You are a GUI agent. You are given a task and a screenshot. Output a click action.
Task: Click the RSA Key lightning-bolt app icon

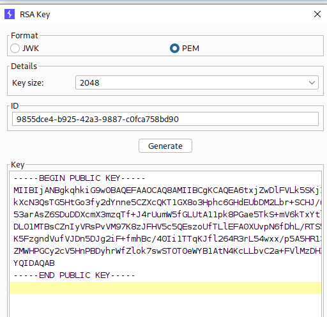click(x=10, y=14)
